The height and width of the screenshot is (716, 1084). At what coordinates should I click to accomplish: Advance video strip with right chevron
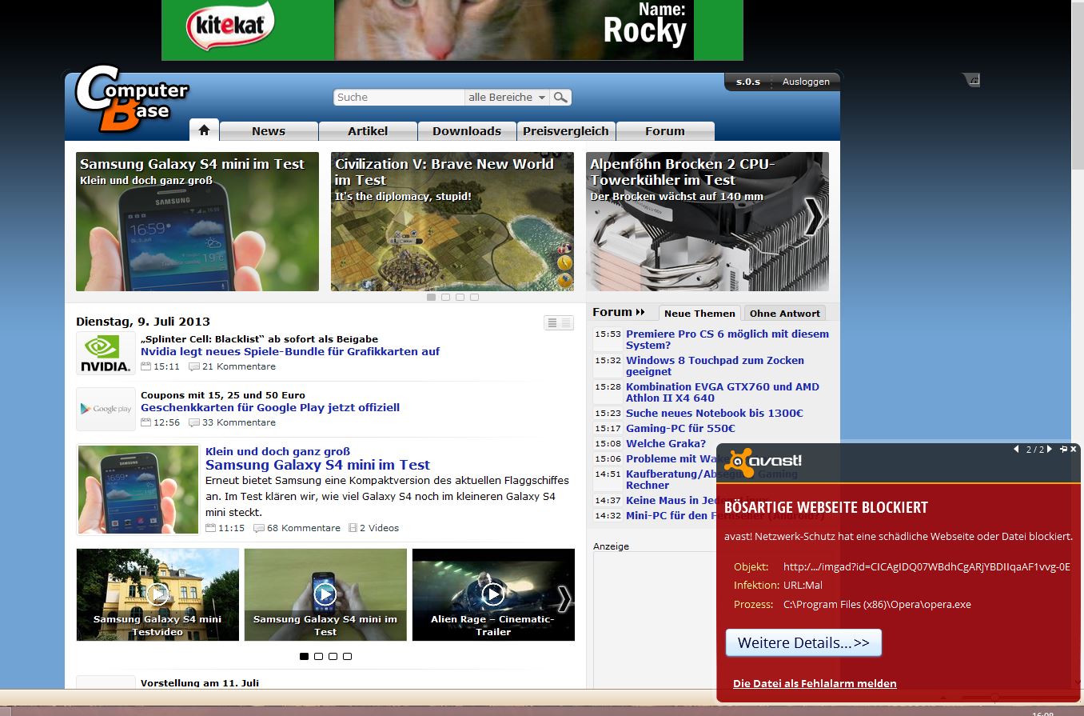[x=564, y=598]
